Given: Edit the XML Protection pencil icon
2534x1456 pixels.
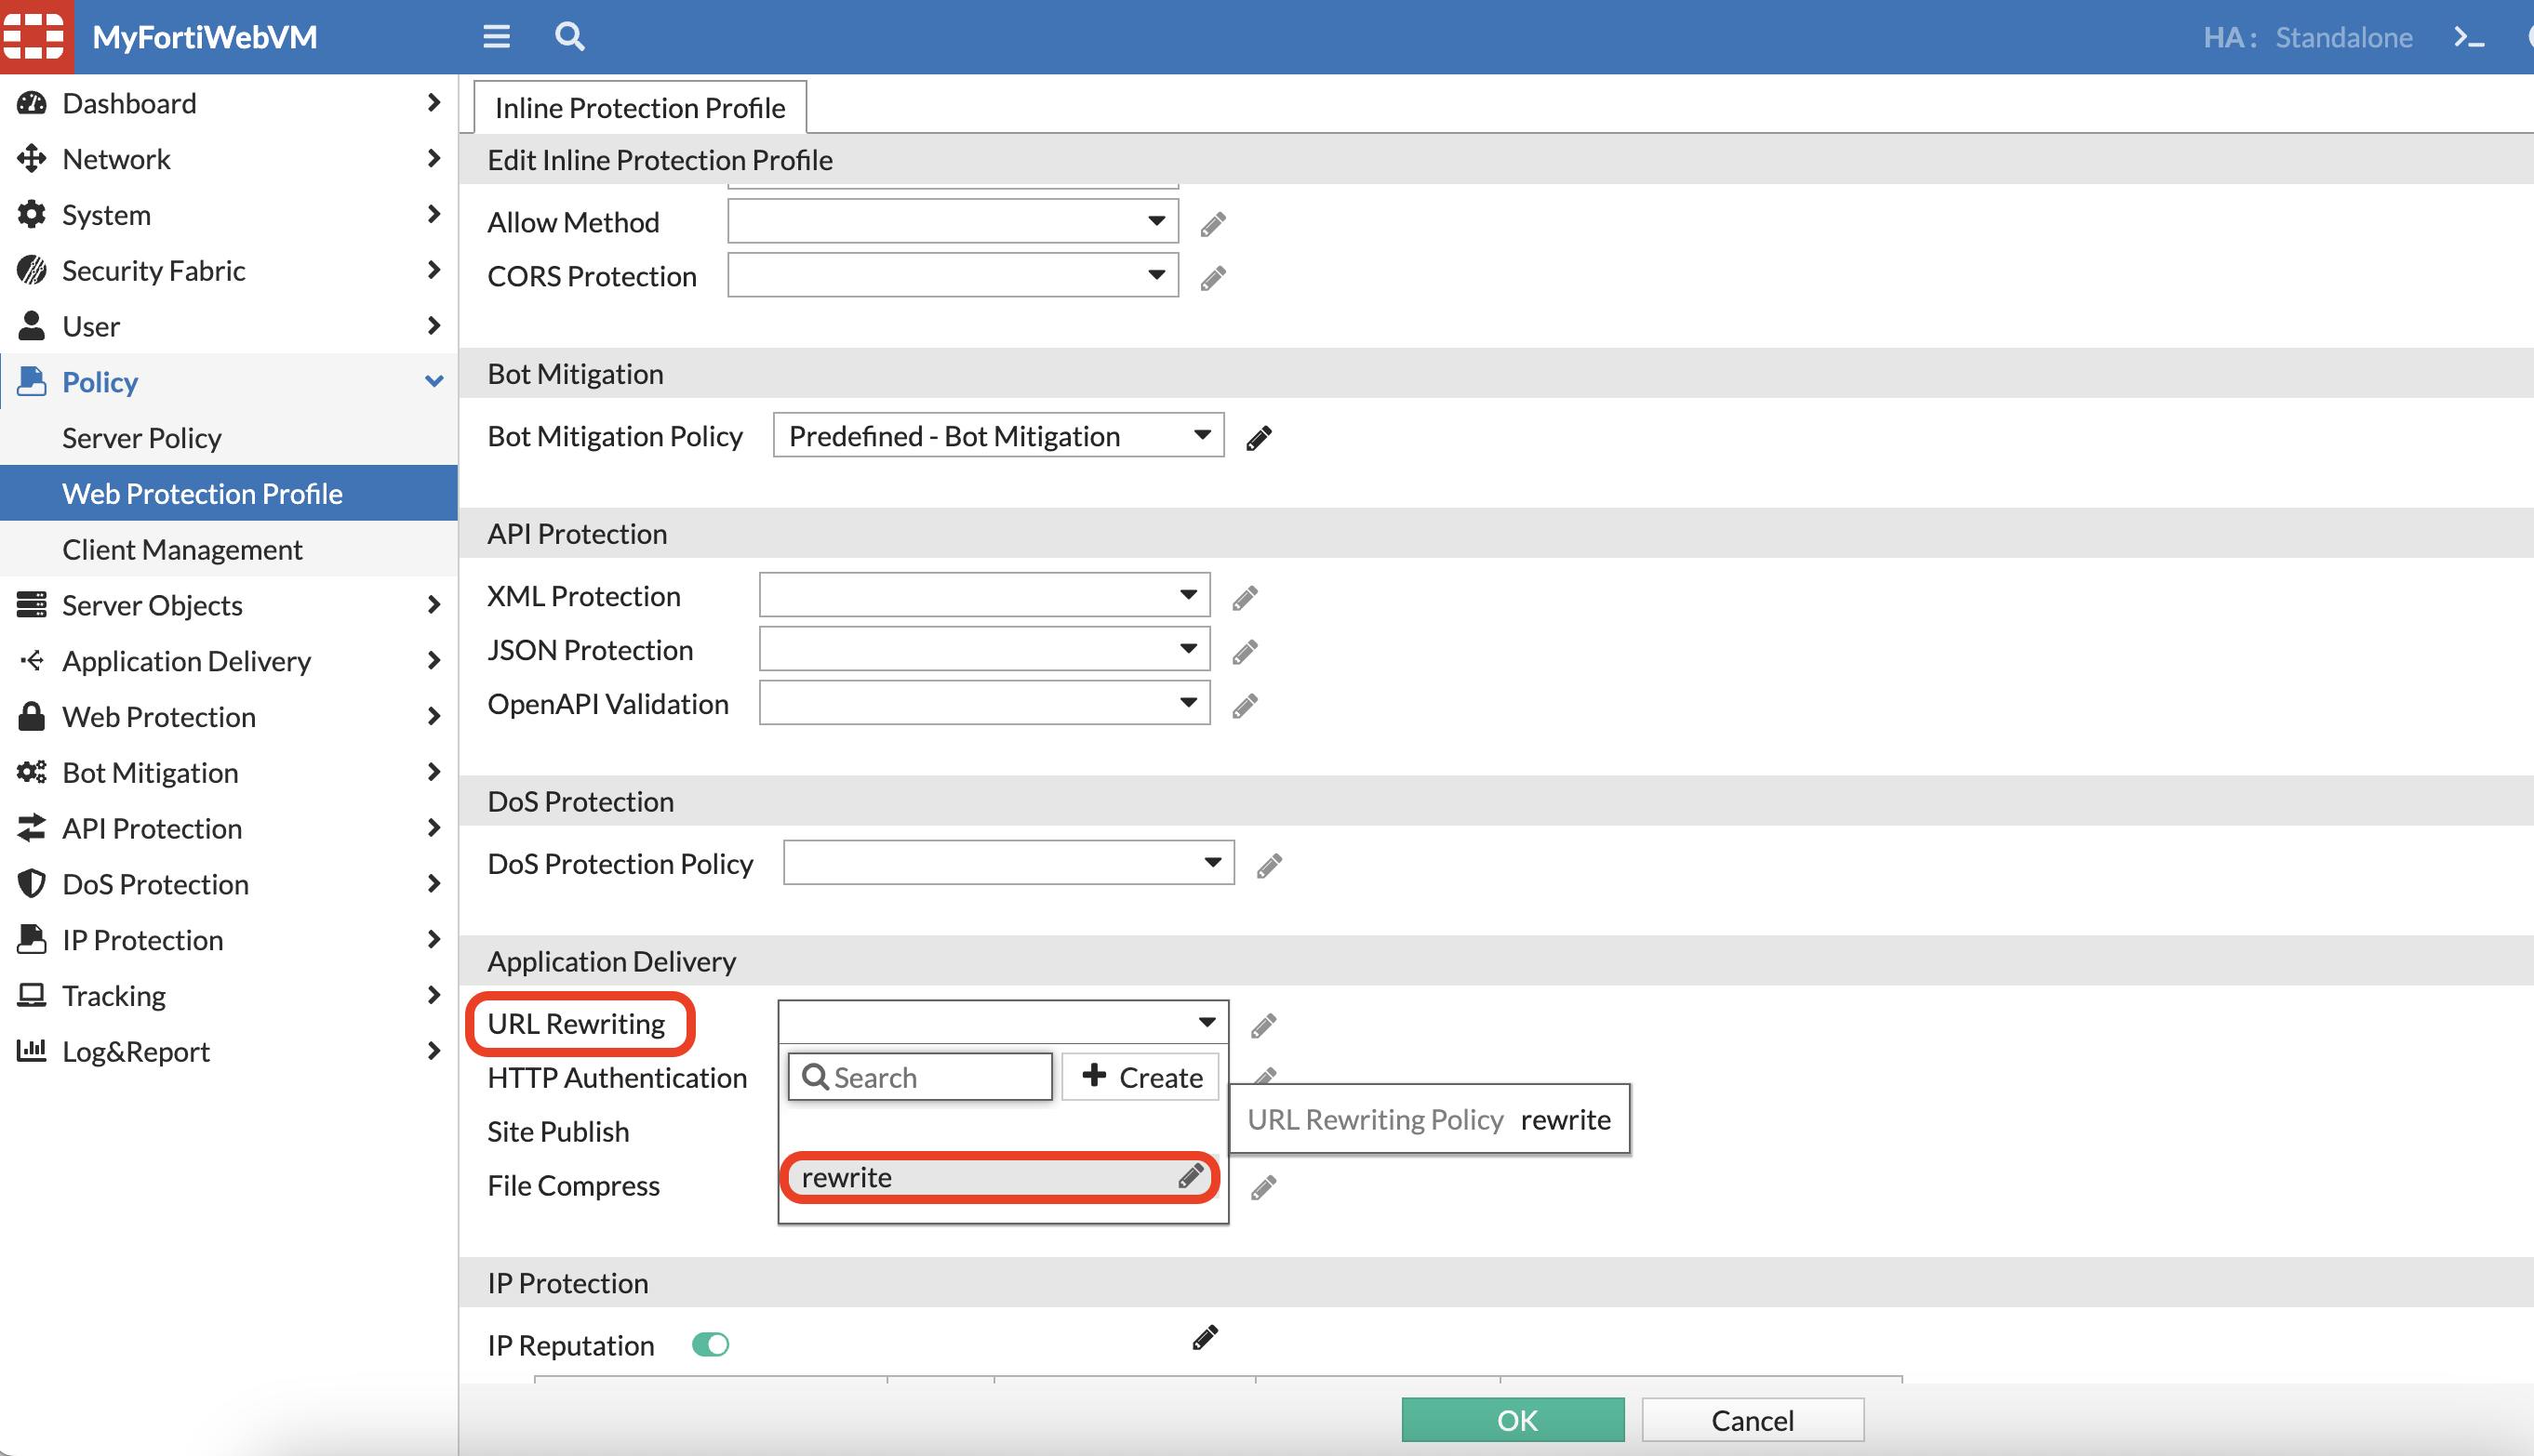Looking at the screenshot, I should tap(1245, 597).
